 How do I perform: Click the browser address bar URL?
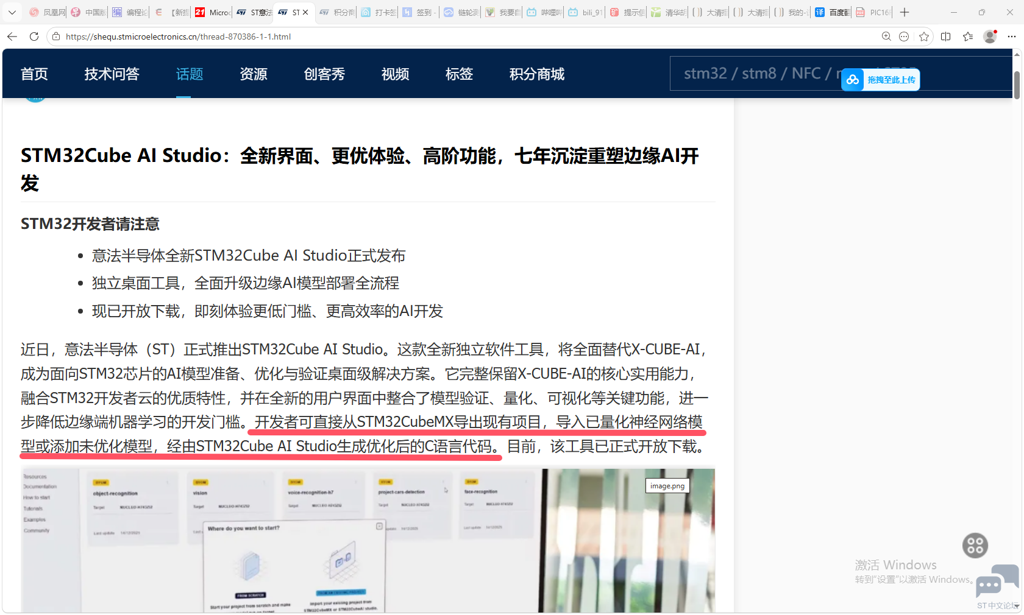click(178, 37)
